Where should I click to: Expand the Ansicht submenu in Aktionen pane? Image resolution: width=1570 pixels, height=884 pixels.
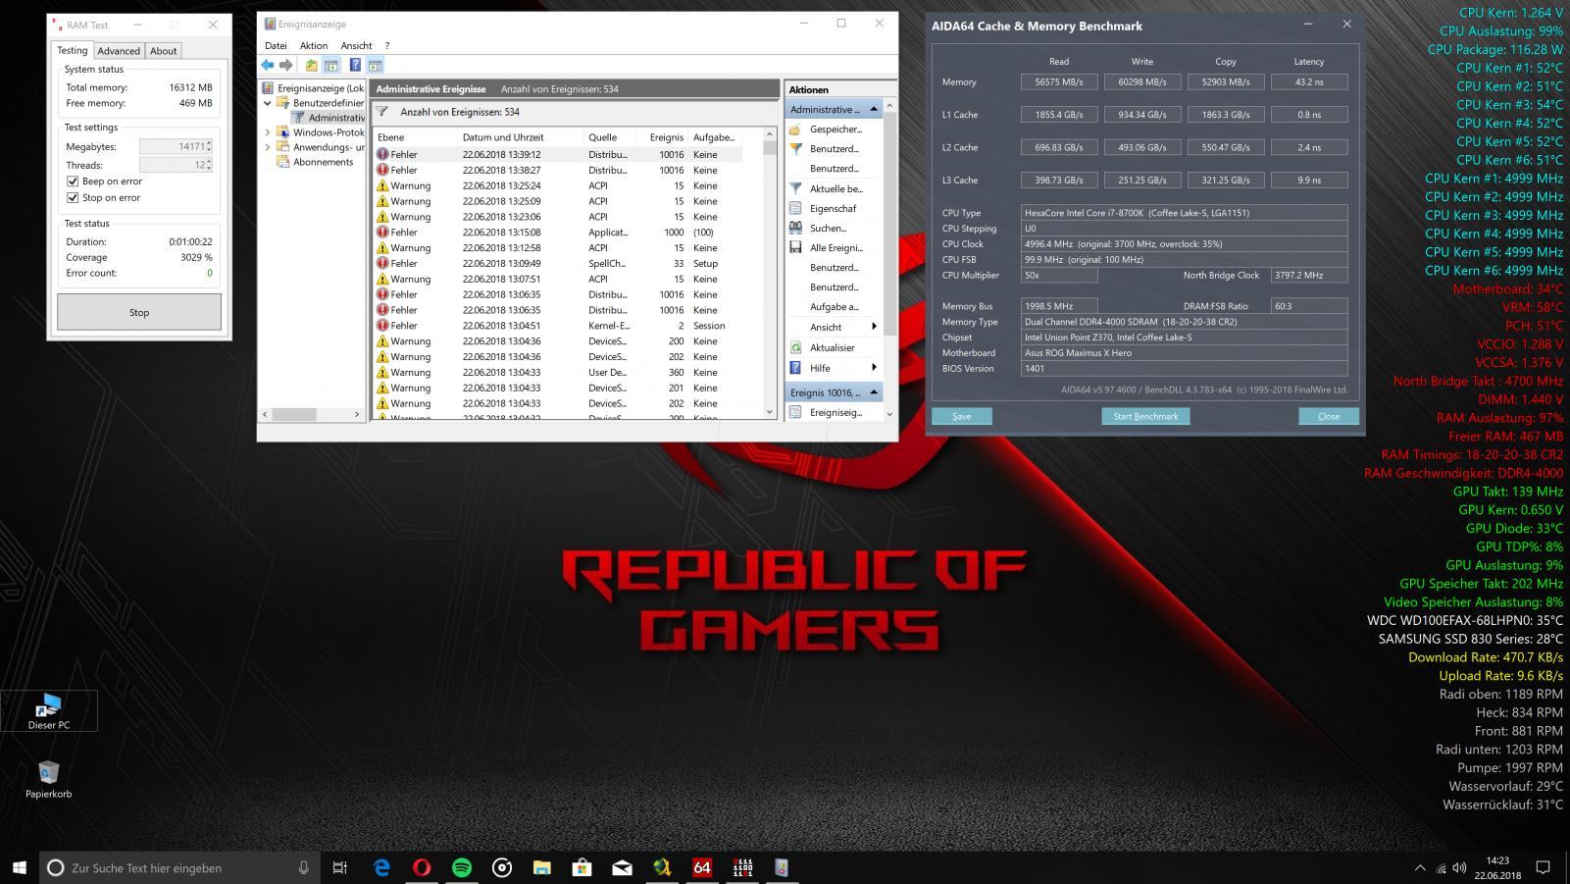pos(874,327)
